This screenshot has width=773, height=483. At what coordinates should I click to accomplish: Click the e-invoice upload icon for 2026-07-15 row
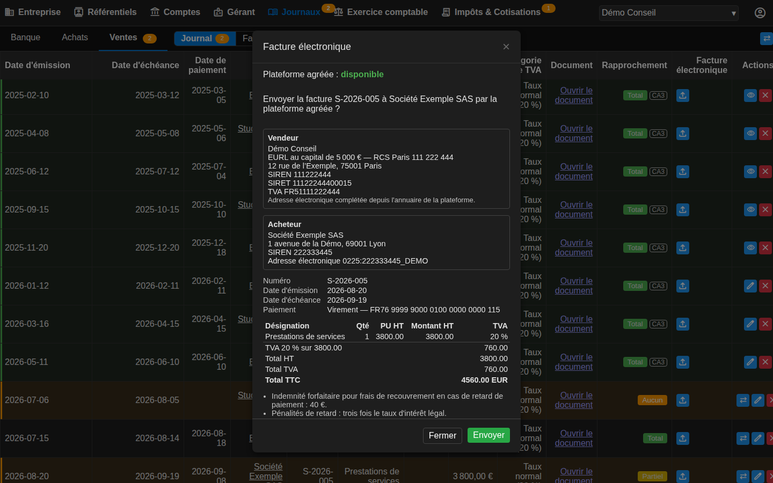[x=683, y=438]
